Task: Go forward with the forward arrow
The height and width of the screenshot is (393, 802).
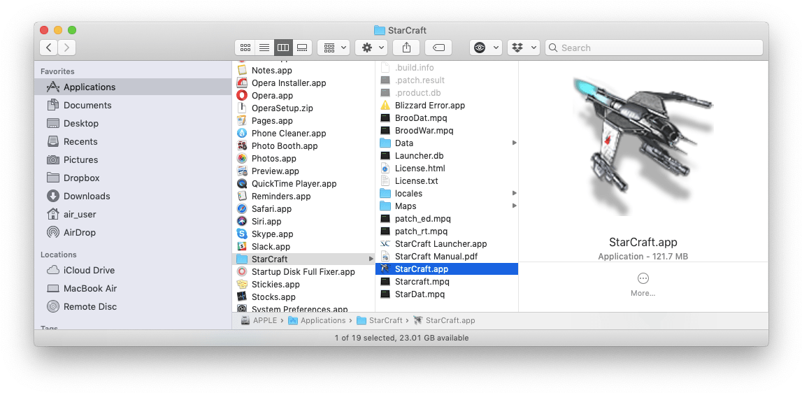Action: 67,48
